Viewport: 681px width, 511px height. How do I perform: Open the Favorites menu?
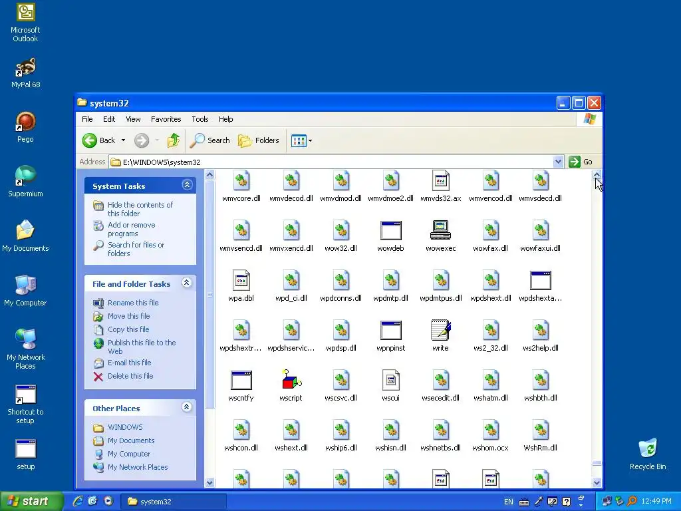pyautogui.click(x=166, y=119)
